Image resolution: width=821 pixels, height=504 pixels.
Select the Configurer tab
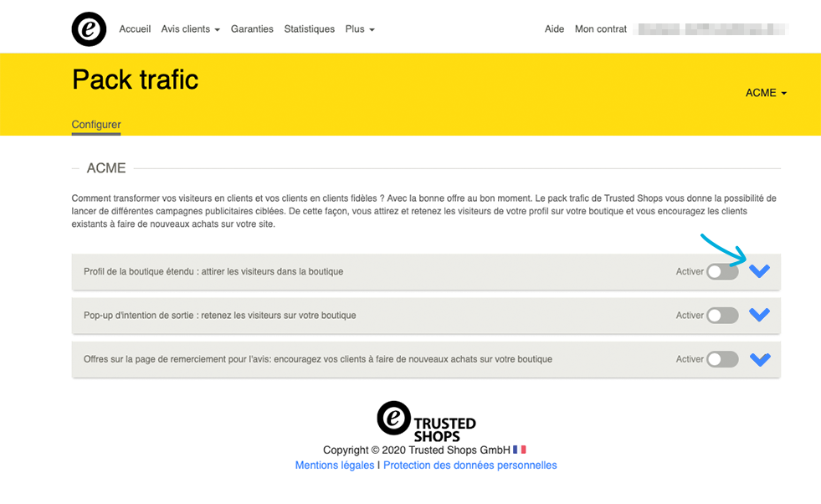(96, 125)
